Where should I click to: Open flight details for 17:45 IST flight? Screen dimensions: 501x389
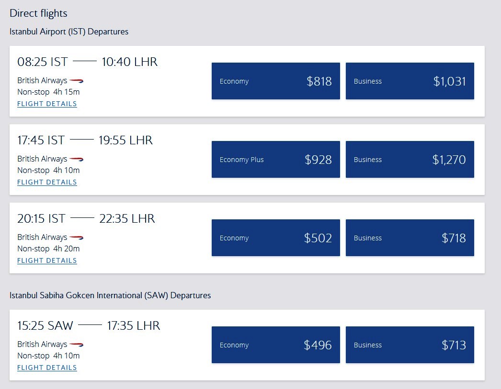(47, 183)
